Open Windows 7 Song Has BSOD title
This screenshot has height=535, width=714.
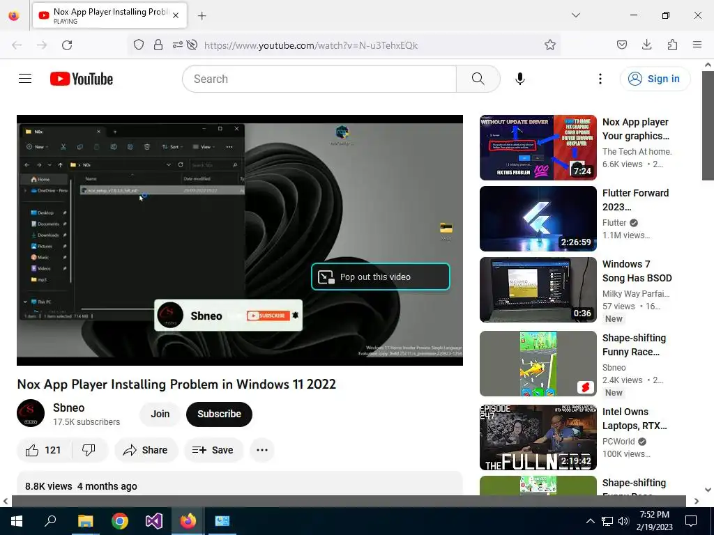pyautogui.click(x=637, y=271)
